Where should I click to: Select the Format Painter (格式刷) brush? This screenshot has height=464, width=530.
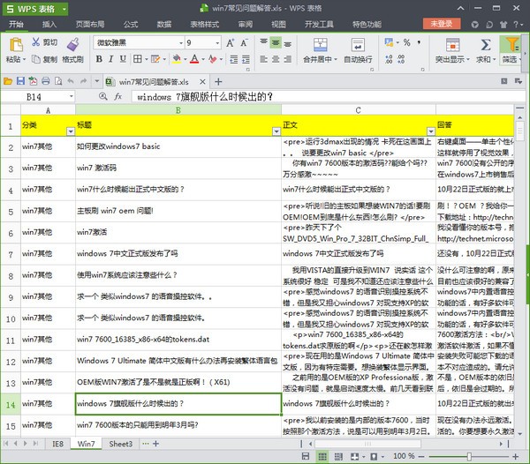pos(72,44)
